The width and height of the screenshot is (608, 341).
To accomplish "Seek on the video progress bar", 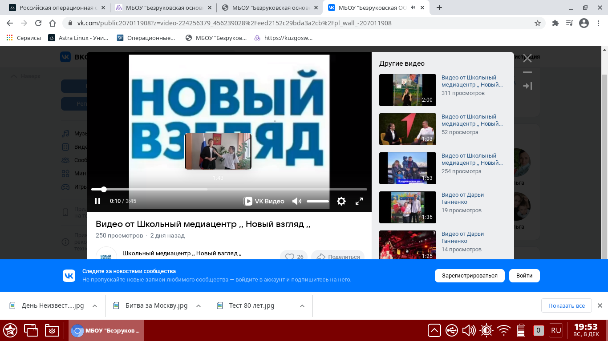I will coord(229,189).
